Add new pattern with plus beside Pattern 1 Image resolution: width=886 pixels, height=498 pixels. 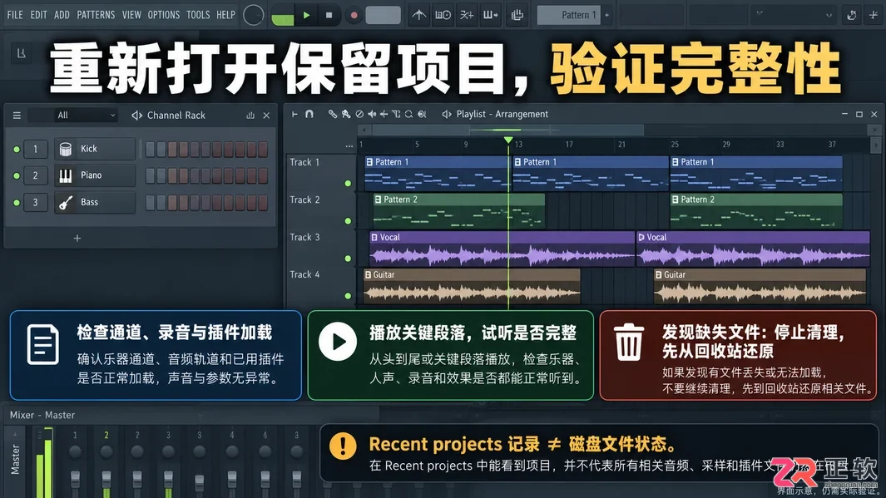coord(606,15)
